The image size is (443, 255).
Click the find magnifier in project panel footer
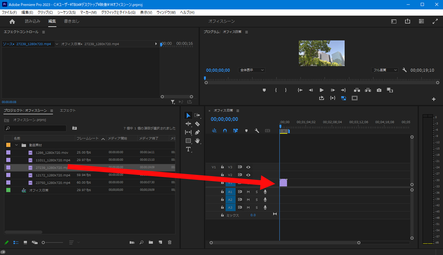pyautogui.click(x=141, y=242)
